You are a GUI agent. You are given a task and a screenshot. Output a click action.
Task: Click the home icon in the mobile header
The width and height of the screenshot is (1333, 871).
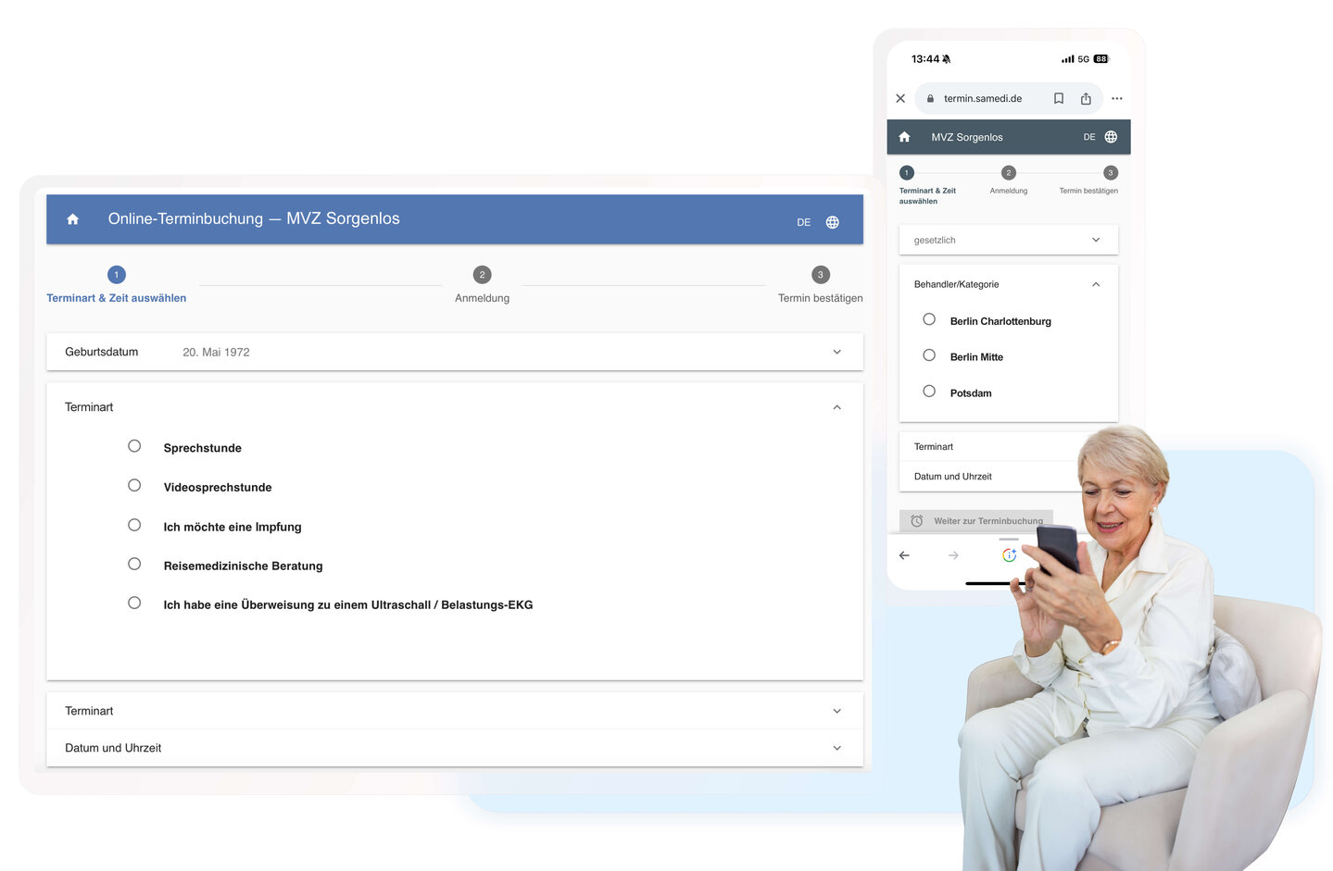(904, 136)
